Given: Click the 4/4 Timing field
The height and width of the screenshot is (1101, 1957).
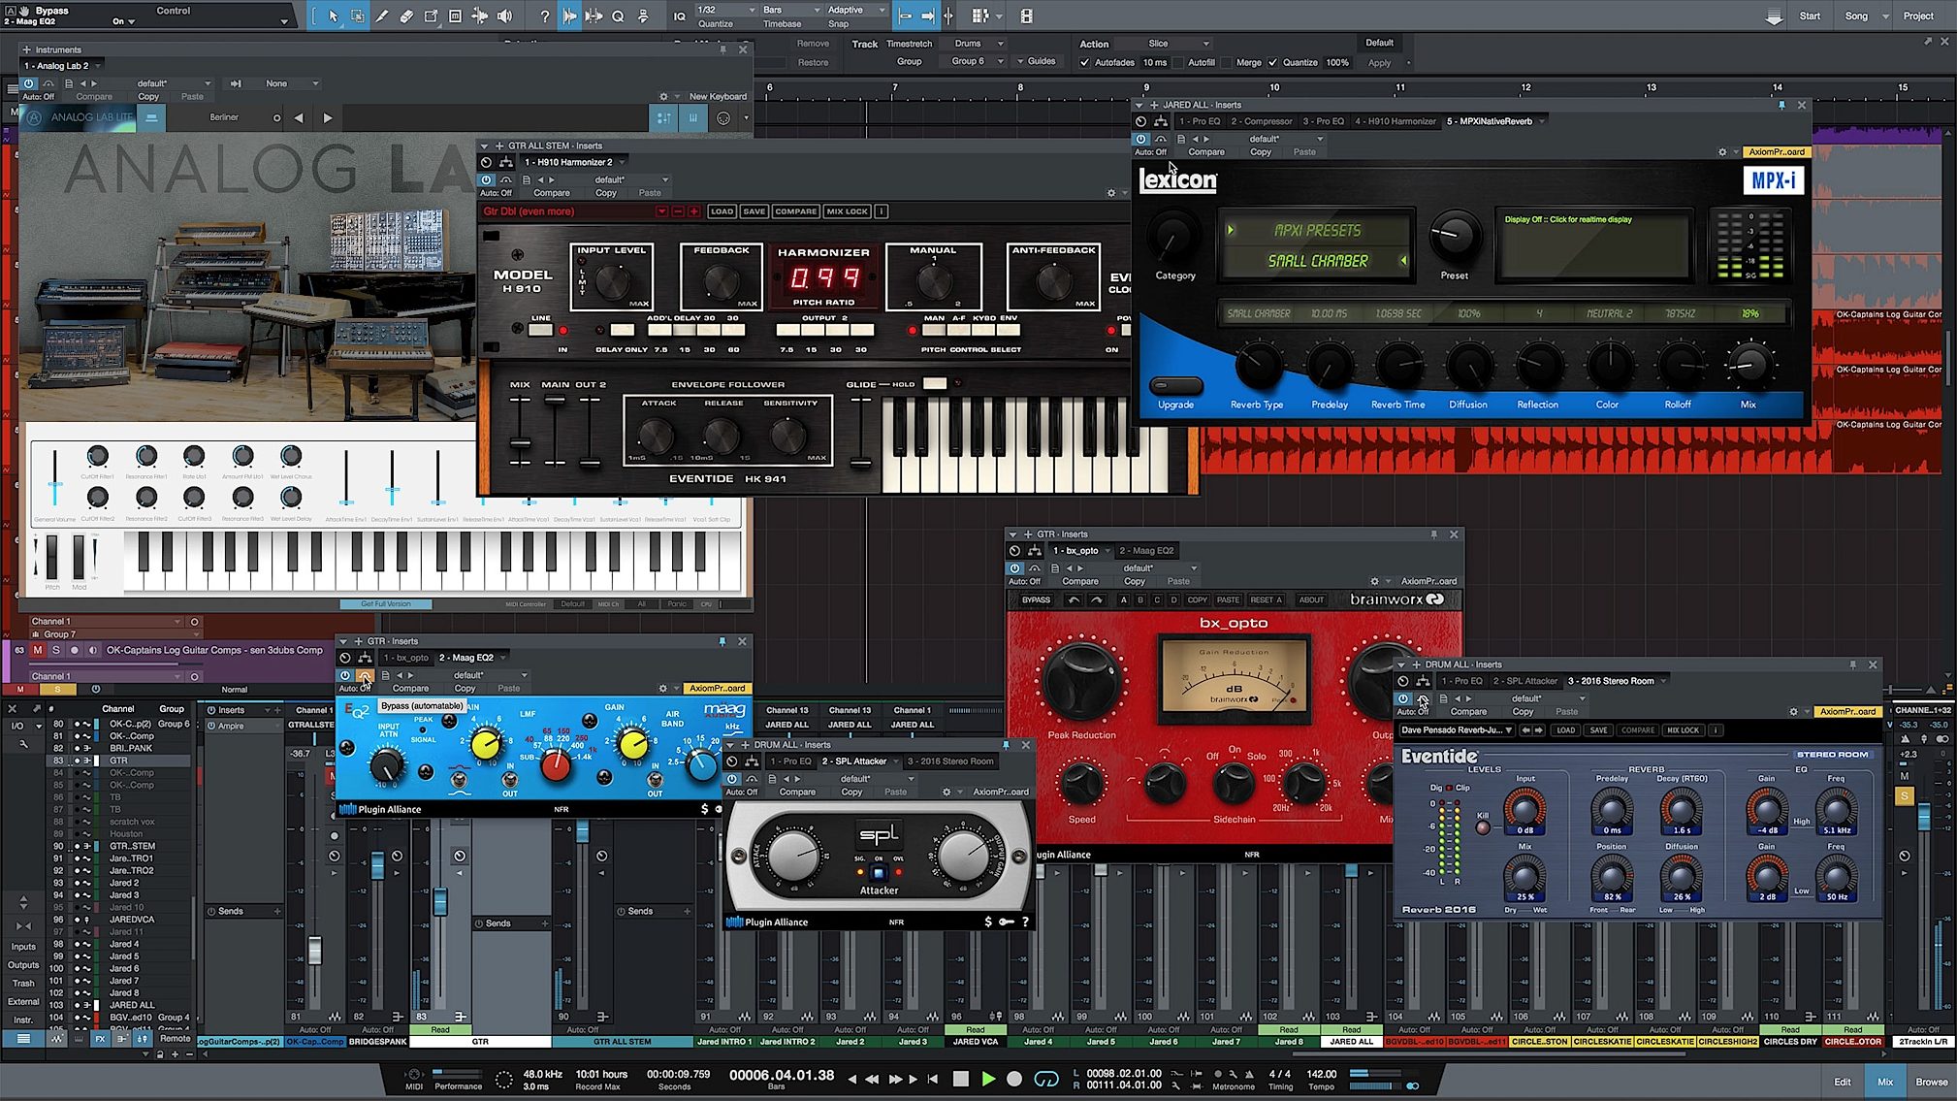Looking at the screenshot, I should pyautogui.click(x=1280, y=1074).
